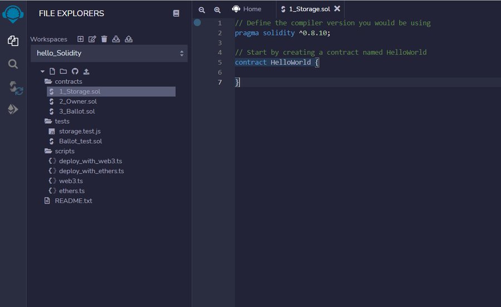Zoom in the editor font

[217, 10]
